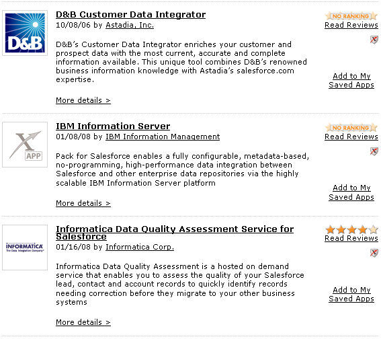Viewport: 381px width, 339px height.
Task: Click the small icon below Informatica's Read Reviews
Action: pyautogui.click(x=374, y=253)
